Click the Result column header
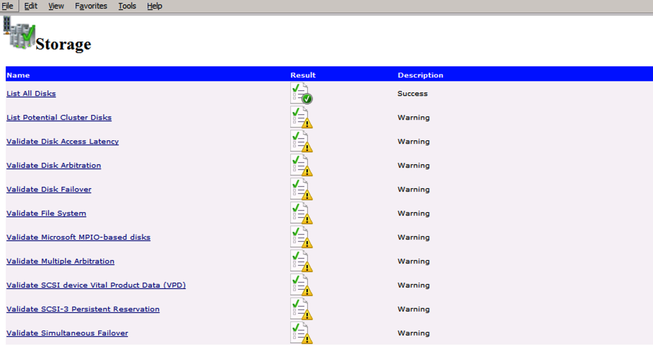This screenshot has height=351, width=653. click(303, 75)
